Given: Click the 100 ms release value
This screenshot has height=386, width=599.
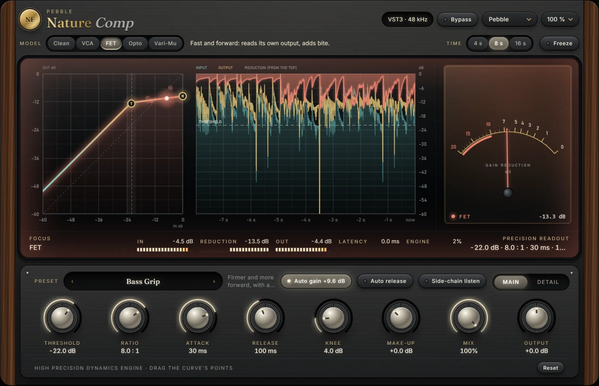Looking at the screenshot, I should [x=265, y=351].
